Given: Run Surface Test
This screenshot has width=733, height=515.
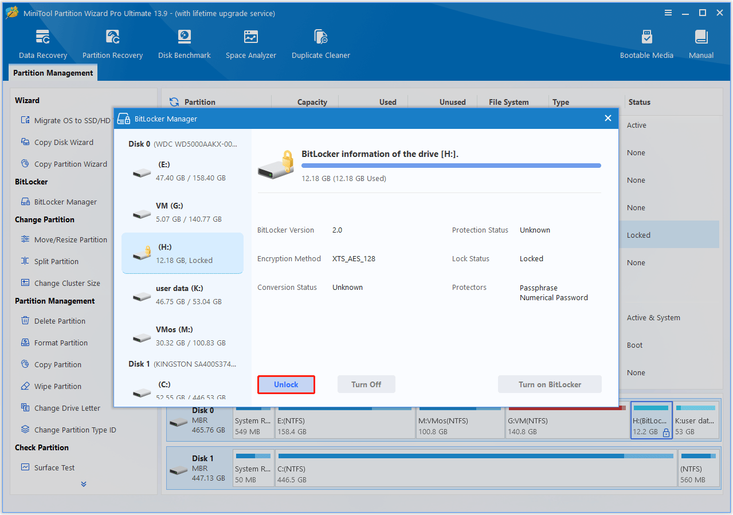Looking at the screenshot, I should pyautogui.click(x=48, y=467).
